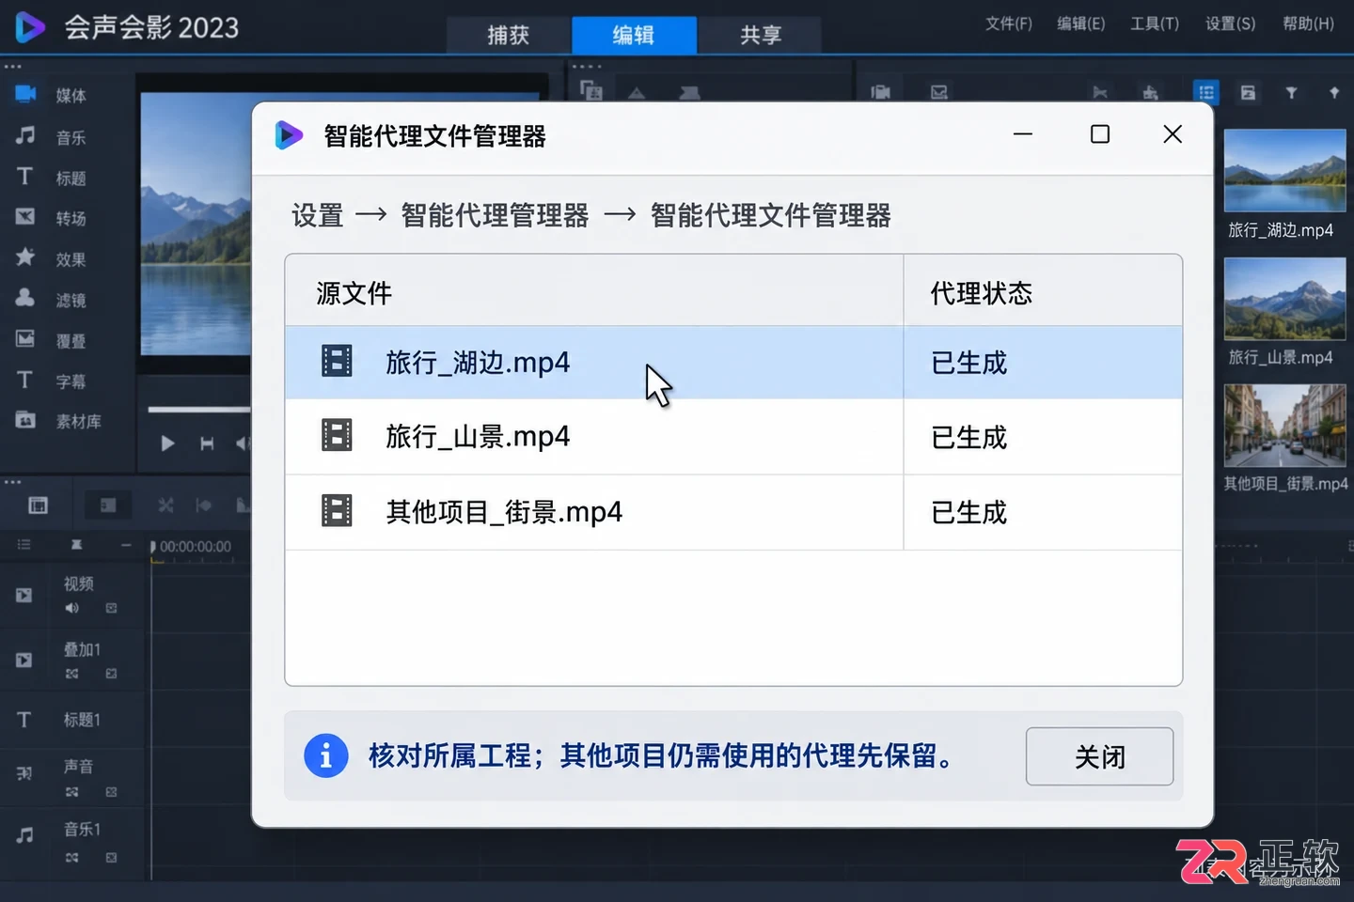Open the 滤镜 filter panel
The height and width of the screenshot is (902, 1354).
click(x=51, y=300)
